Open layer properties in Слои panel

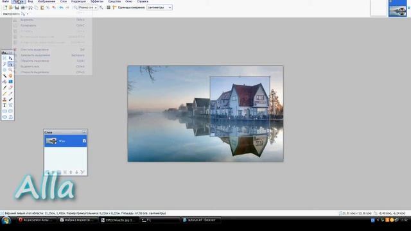point(83,172)
